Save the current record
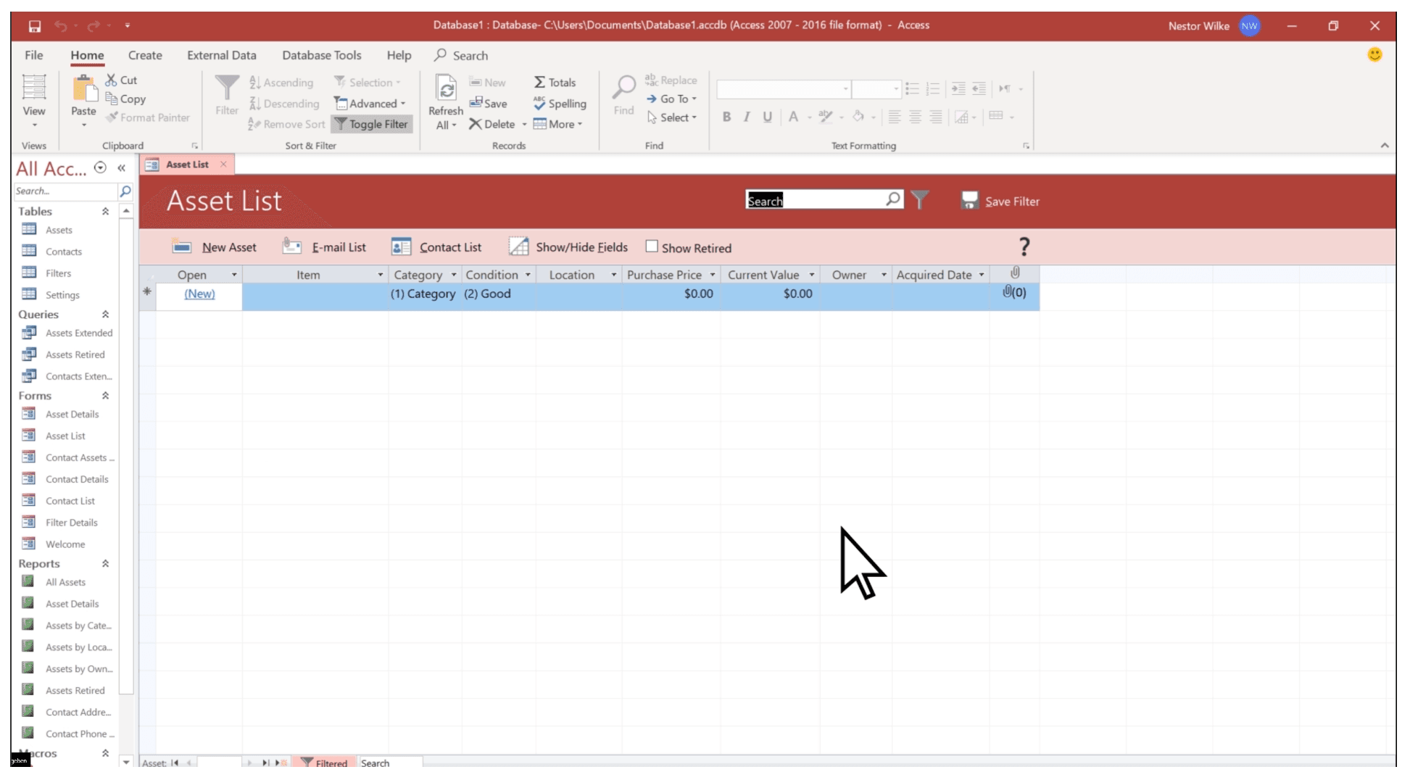 (488, 103)
